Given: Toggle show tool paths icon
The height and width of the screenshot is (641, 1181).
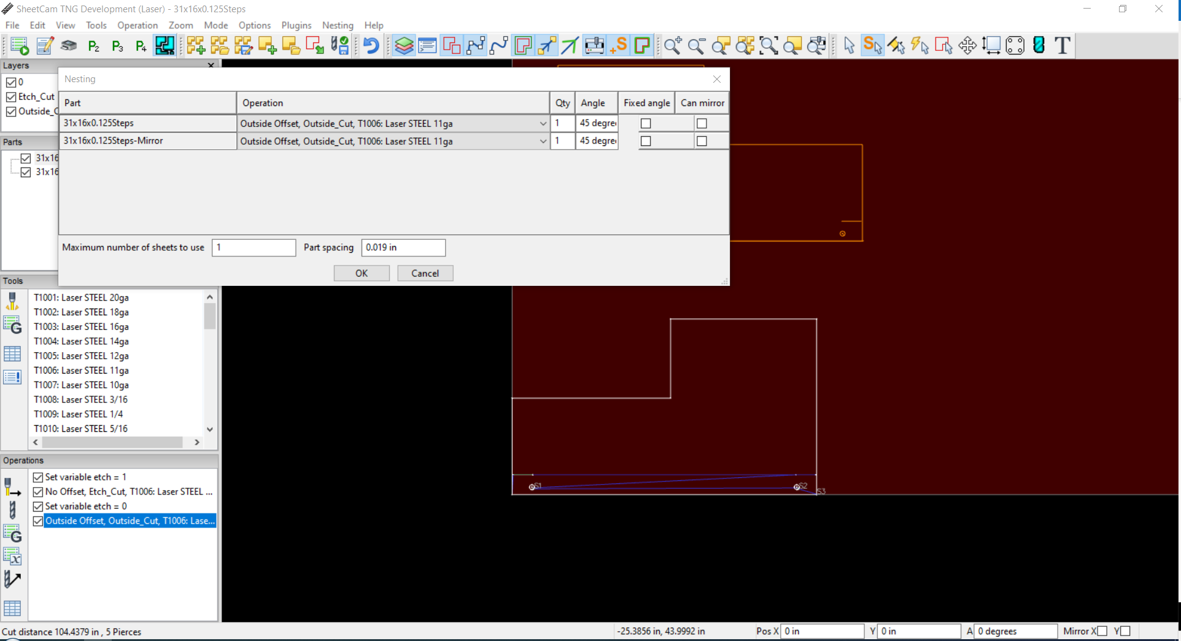Looking at the screenshot, I should tap(523, 45).
